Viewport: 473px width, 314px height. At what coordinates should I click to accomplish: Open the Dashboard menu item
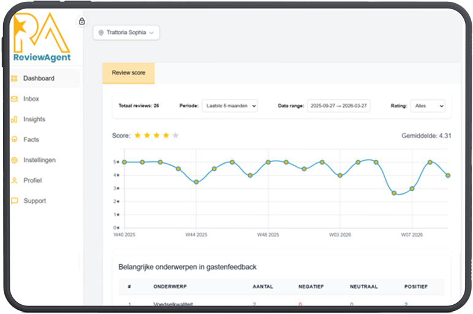click(x=45, y=78)
